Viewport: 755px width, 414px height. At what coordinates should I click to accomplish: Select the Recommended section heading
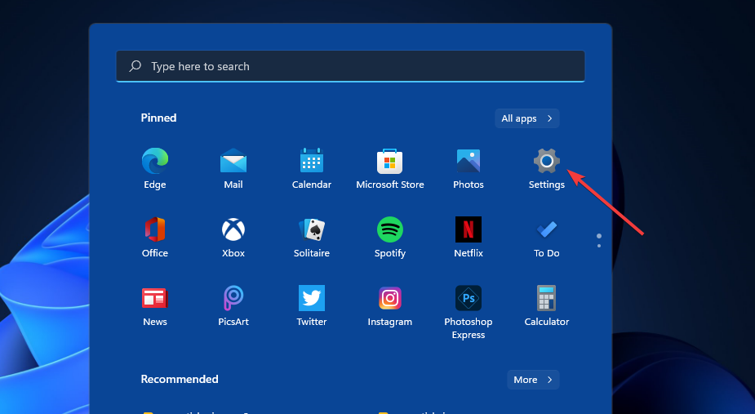179,380
